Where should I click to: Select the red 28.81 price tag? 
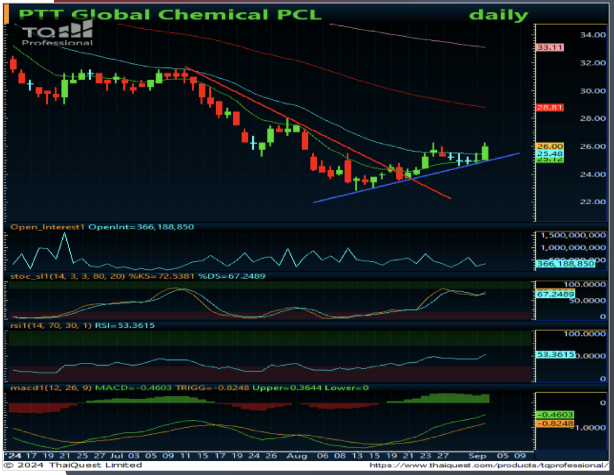[x=550, y=107]
